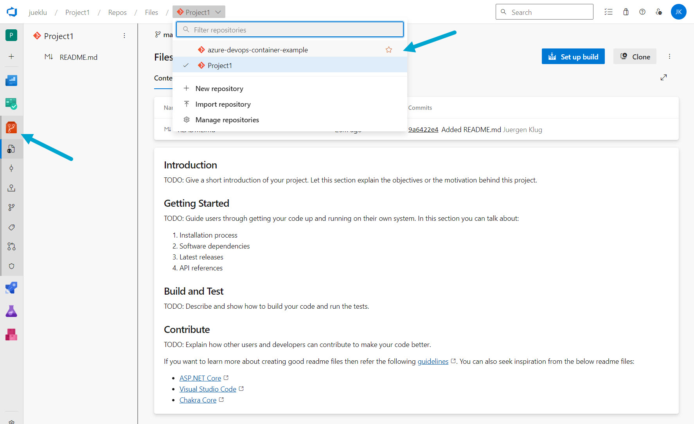Select README.md in the file tree

78,57
